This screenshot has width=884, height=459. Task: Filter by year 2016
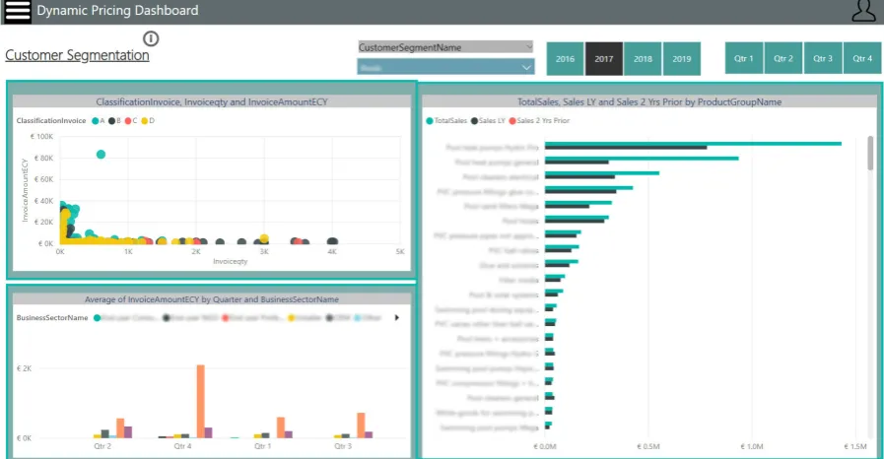(x=565, y=58)
